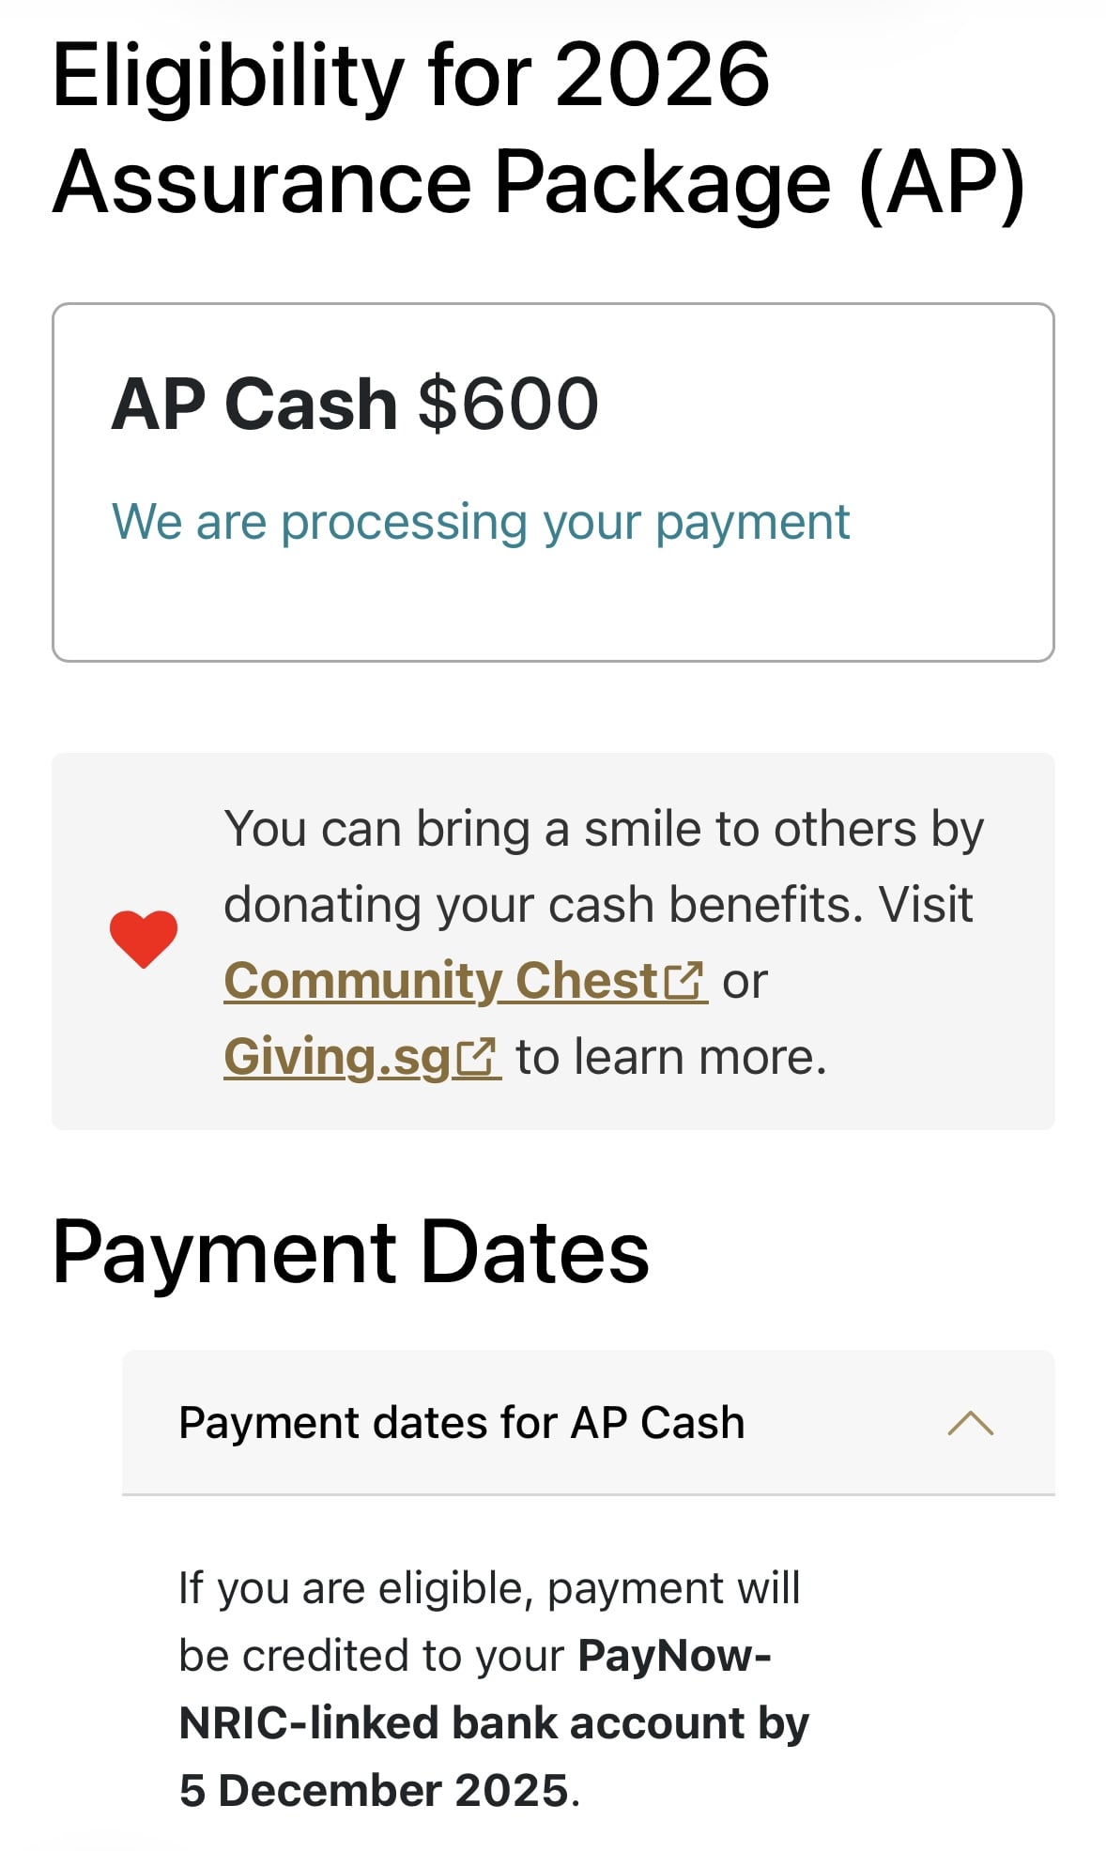Select the "We are processing your payment" status
The width and height of the screenshot is (1106, 1851).
(481, 523)
